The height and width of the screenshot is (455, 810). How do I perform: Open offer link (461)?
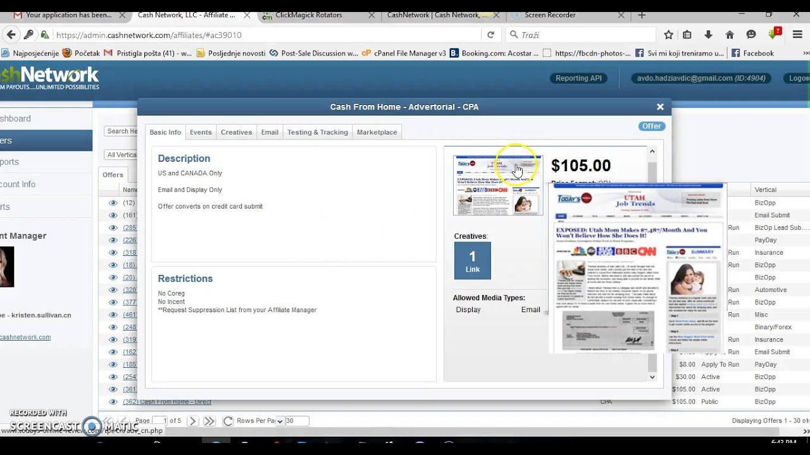coord(130,315)
